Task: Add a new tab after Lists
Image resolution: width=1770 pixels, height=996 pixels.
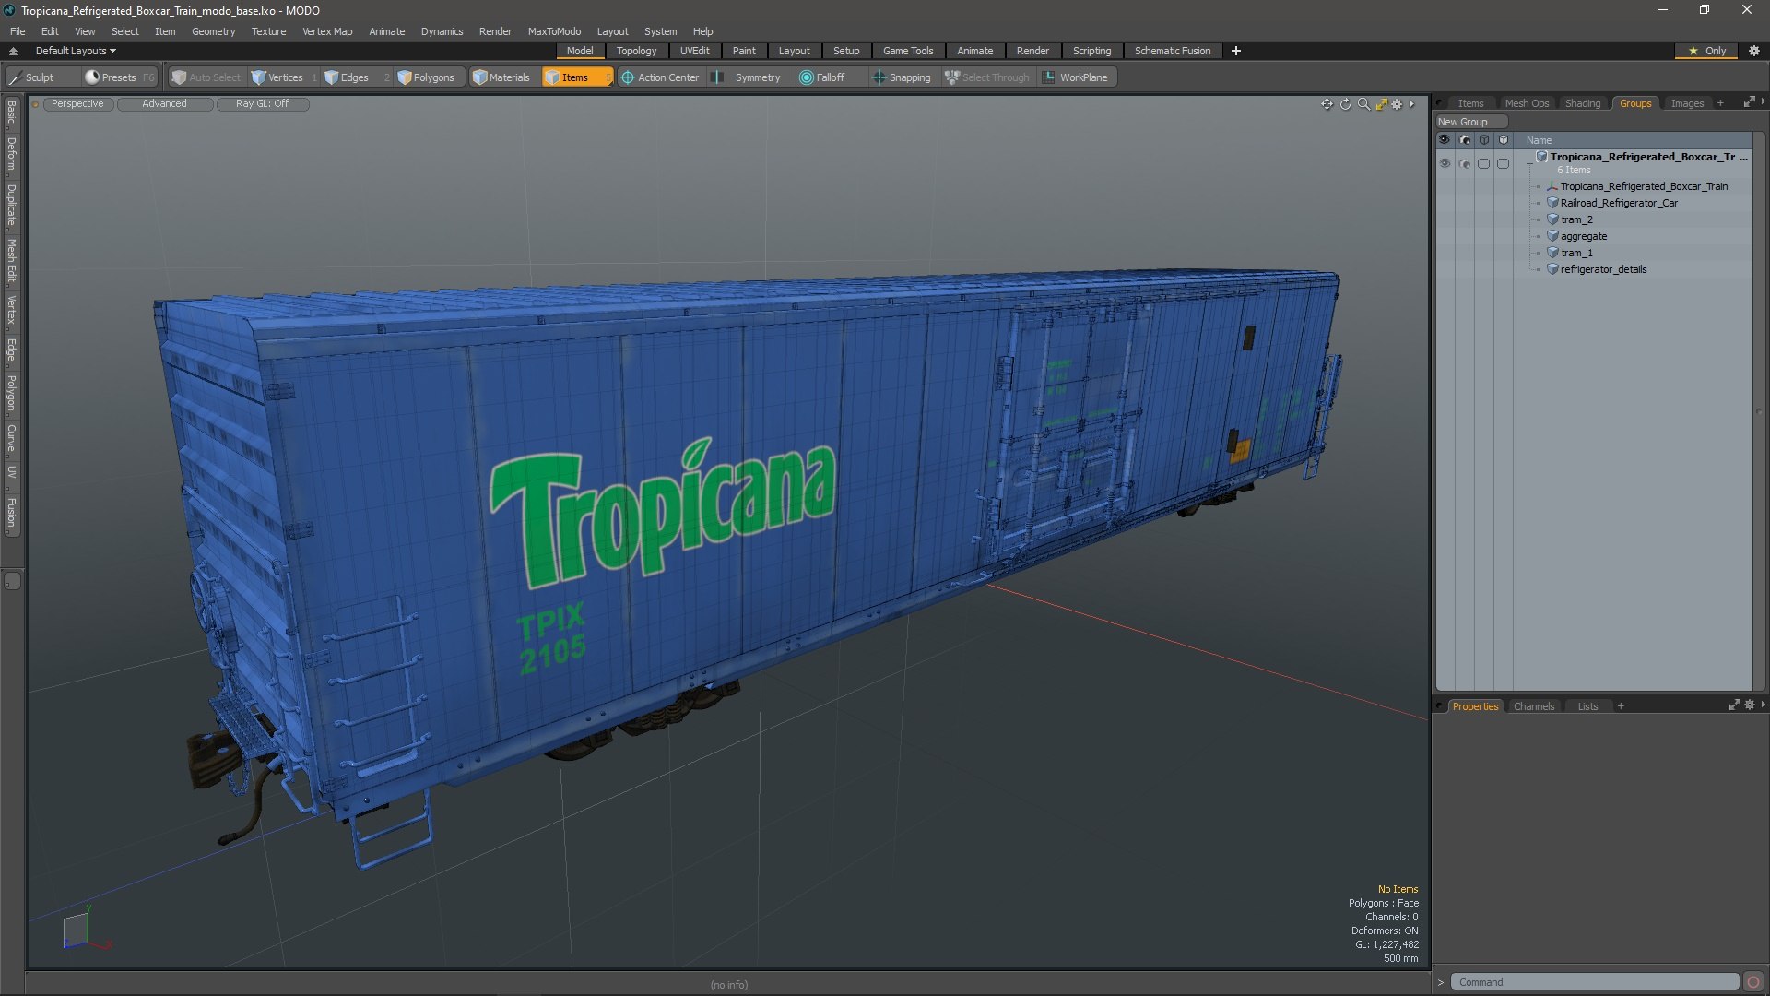Action: click(x=1621, y=706)
